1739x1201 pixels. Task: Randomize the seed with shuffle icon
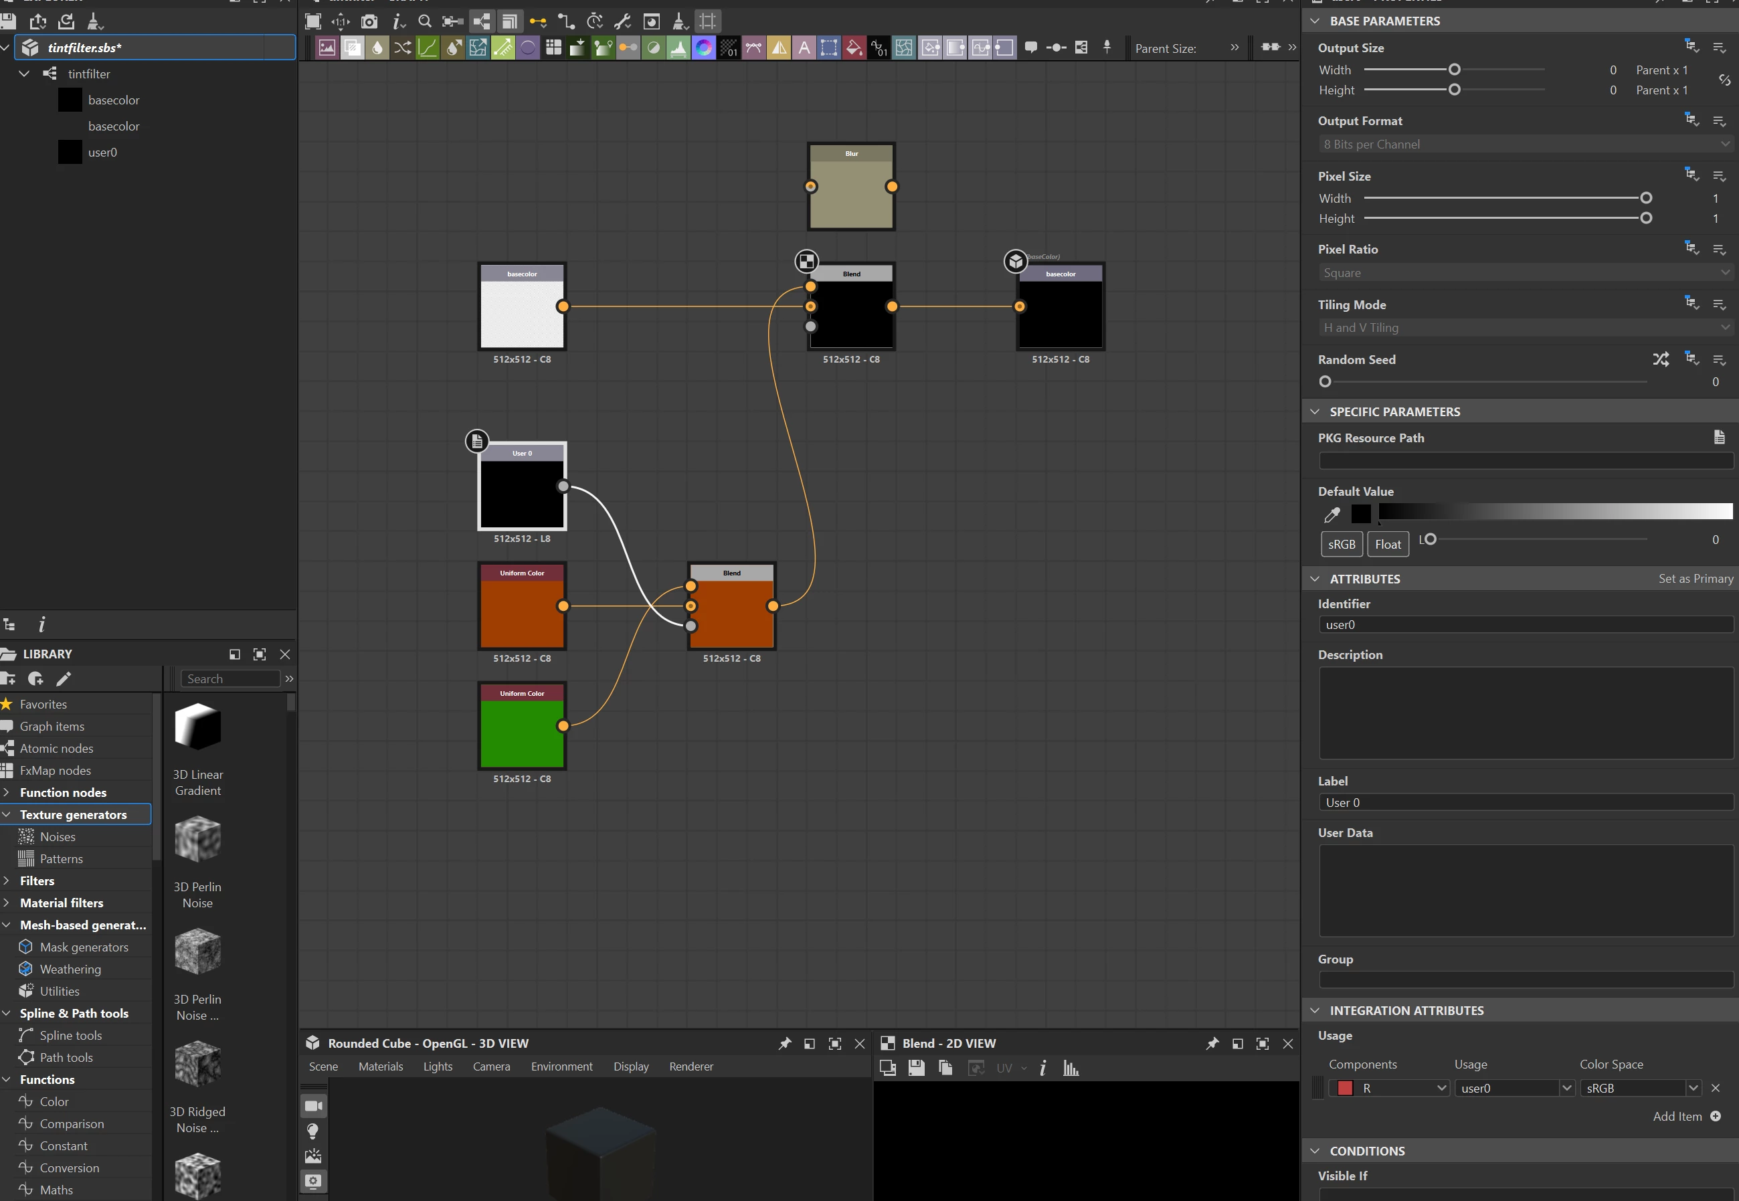click(1660, 360)
